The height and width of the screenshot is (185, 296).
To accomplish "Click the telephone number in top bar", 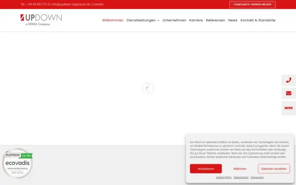I will pyautogui.click(x=38, y=4).
